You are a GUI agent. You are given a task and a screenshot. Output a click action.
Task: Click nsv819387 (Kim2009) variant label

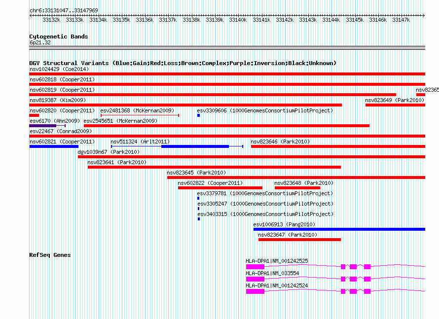[58, 100]
